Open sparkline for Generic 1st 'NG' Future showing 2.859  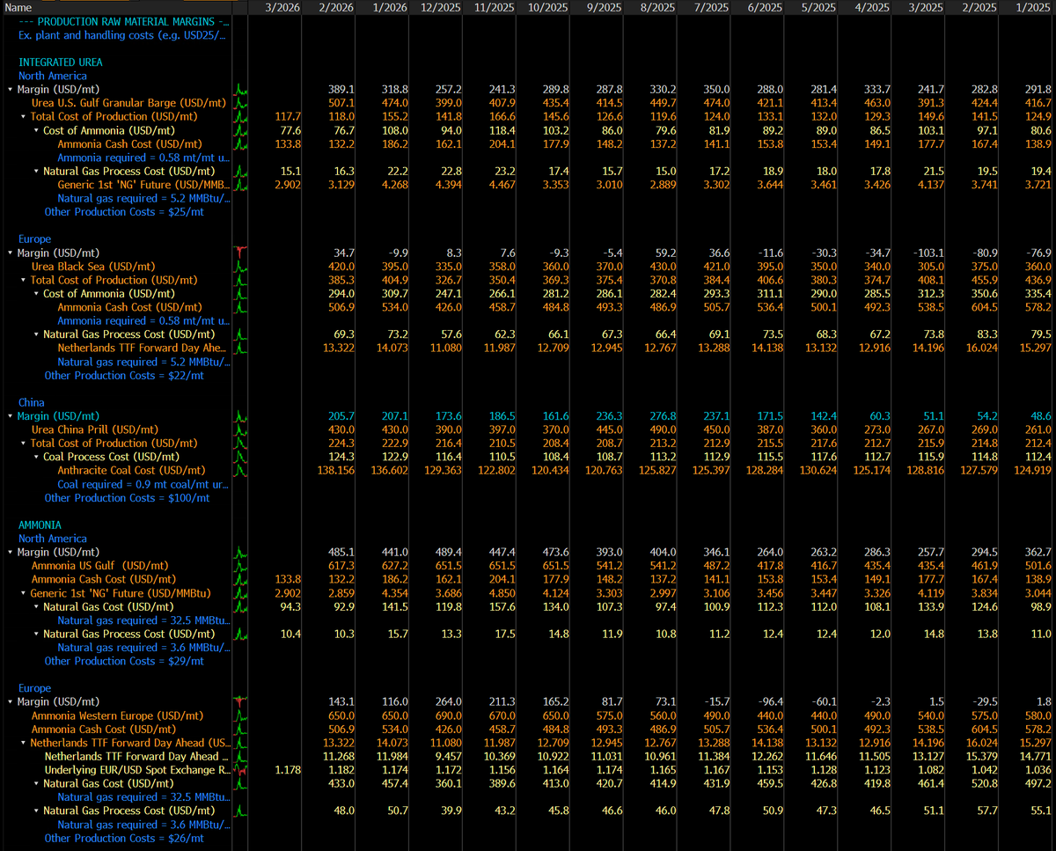[x=240, y=593]
